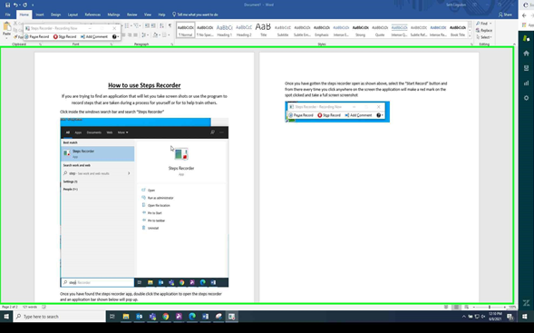Switch to the Insert ribbon tab
Image resolution: width=534 pixels, height=333 pixels.
click(40, 15)
